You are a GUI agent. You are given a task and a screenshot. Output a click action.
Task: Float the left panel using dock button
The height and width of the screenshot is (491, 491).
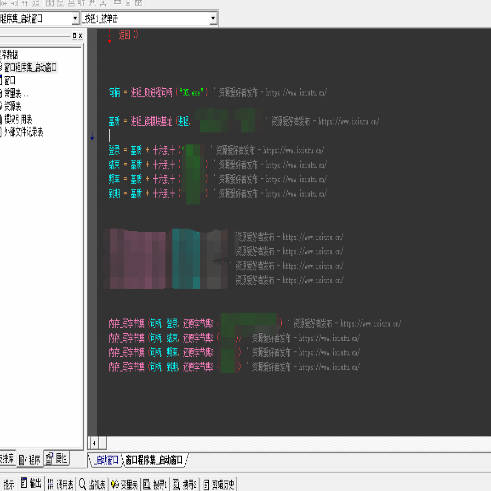pos(74,36)
